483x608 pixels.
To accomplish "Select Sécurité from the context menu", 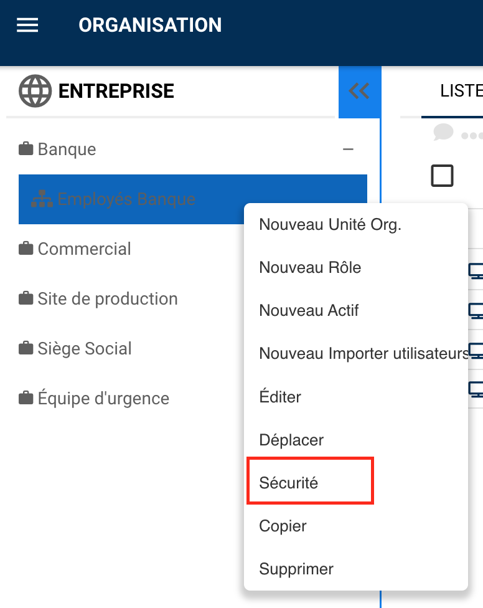I will click(x=289, y=483).
